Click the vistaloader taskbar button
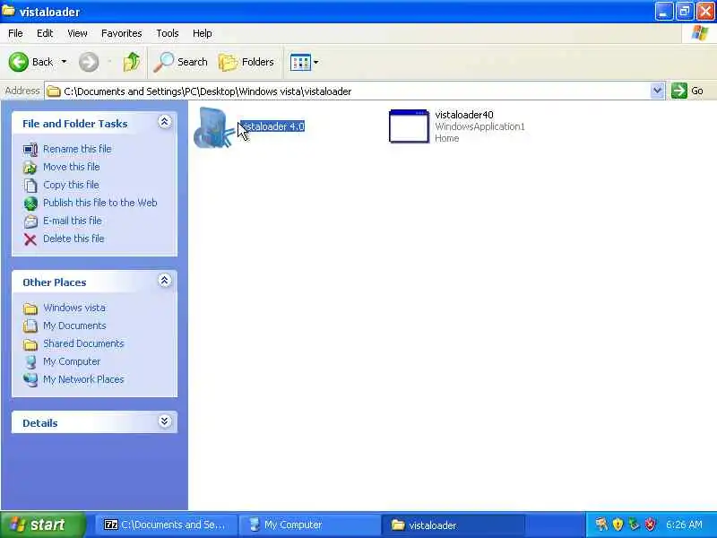Screen dimensions: 717x538 point(453,525)
